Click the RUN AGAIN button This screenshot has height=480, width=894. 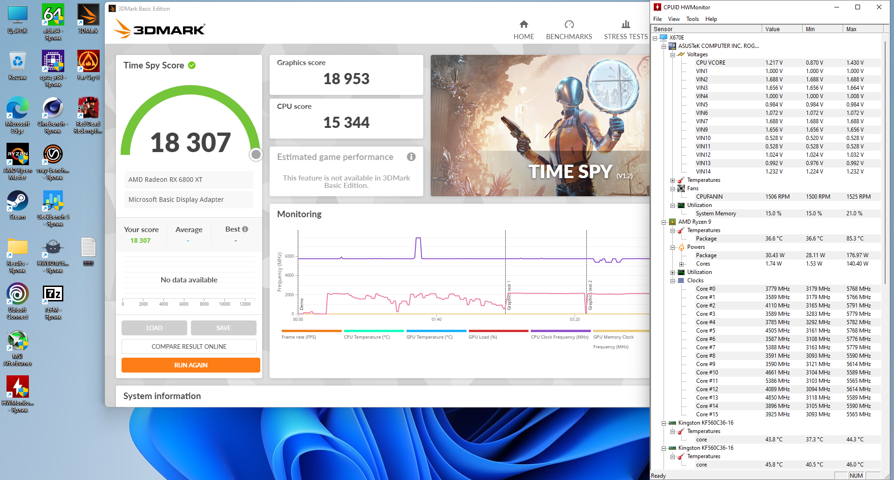click(191, 365)
